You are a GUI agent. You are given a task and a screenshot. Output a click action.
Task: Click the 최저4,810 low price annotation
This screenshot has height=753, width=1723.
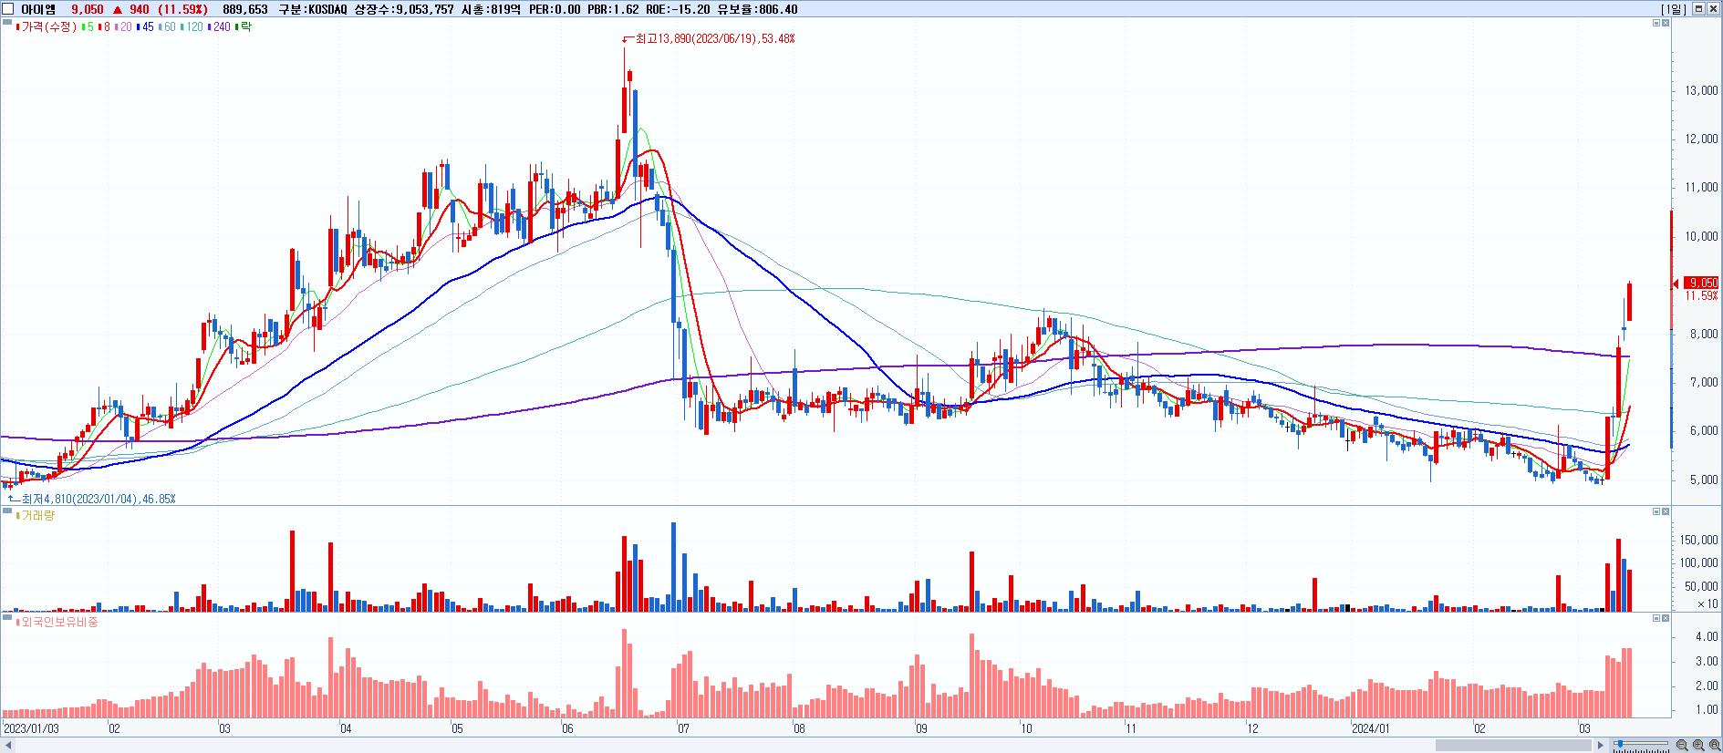tap(91, 499)
